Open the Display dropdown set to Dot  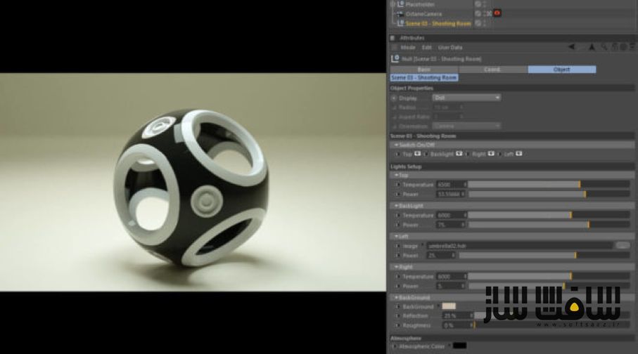click(x=466, y=98)
